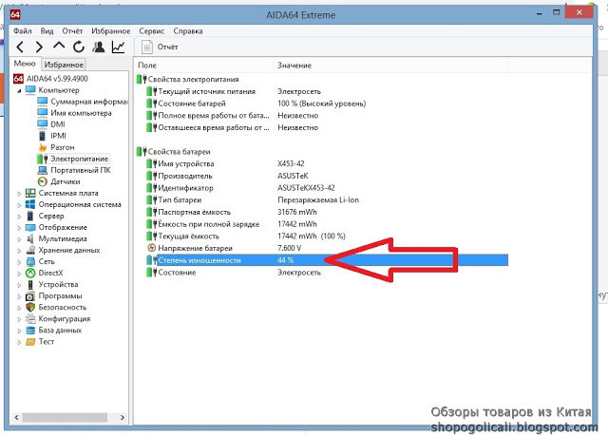Screen dimensions: 608x435
Task: Open user management with the person icon
Action: click(x=99, y=47)
